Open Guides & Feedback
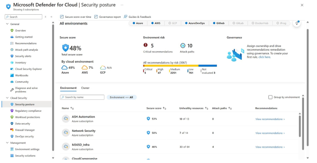 click(x=137, y=17)
